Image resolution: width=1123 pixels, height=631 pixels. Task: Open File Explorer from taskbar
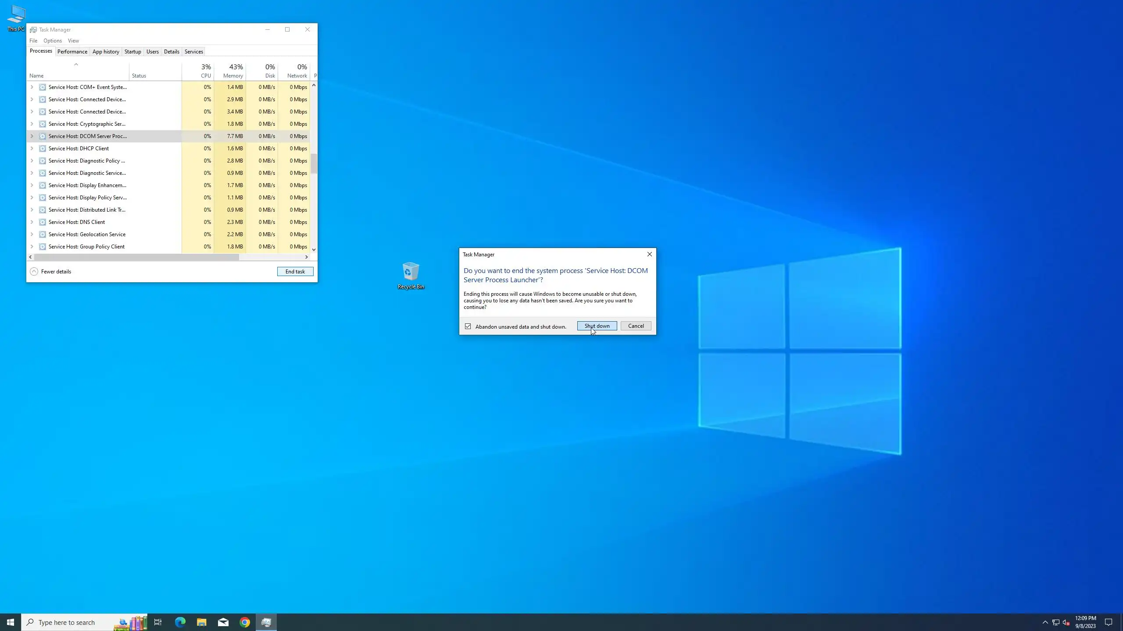[x=201, y=622]
